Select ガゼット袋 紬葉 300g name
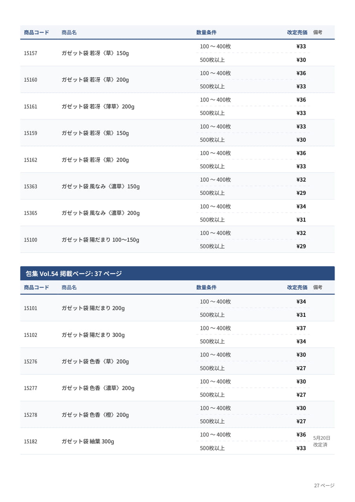Viewport: 355px width, 502px height. [x=87, y=442]
